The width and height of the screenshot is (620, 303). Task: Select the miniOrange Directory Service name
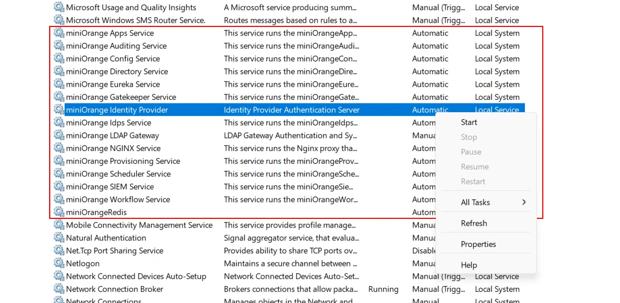[x=117, y=71]
